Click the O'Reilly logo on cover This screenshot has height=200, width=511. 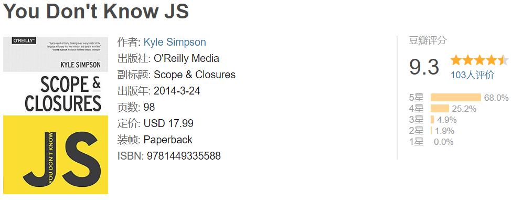point(24,41)
